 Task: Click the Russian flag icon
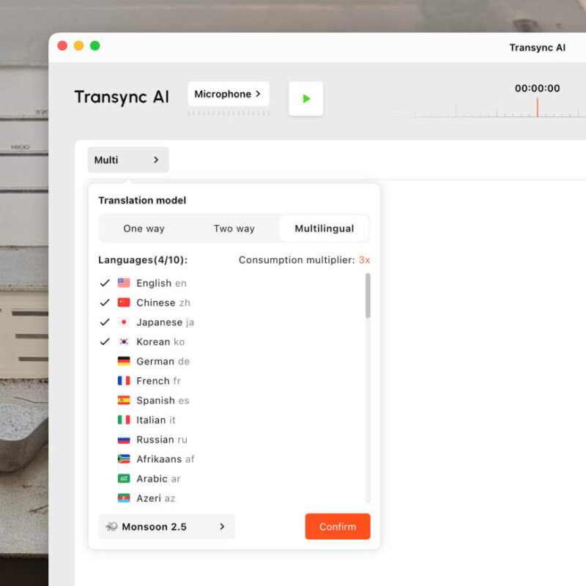pyautogui.click(x=124, y=439)
